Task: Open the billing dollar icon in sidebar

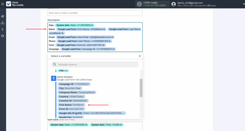Action: coord(3,29)
